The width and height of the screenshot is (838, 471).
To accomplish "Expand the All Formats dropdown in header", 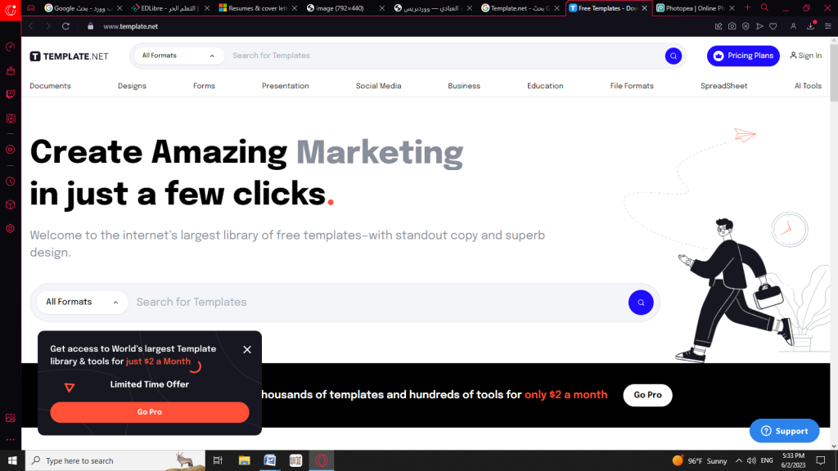I will point(178,56).
